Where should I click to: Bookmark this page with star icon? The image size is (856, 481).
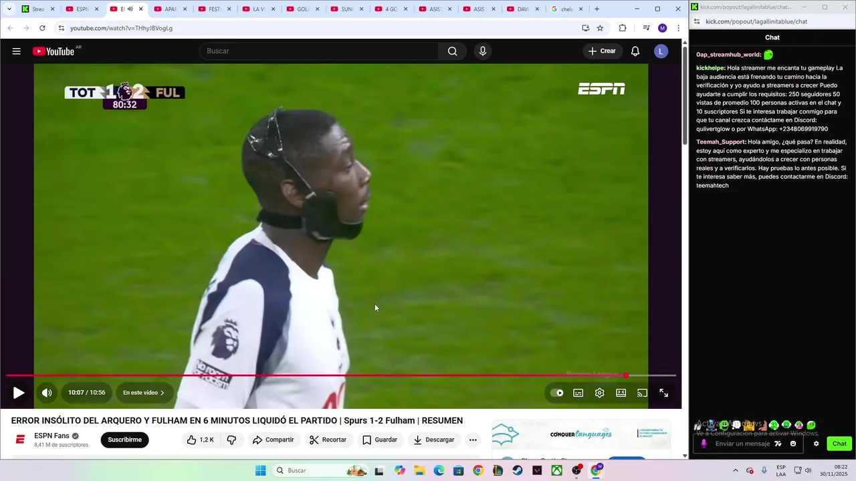click(601, 28)
